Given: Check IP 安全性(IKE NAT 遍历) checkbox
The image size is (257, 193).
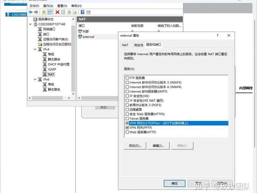Looking at the screenshot, I should coord(127,100).
